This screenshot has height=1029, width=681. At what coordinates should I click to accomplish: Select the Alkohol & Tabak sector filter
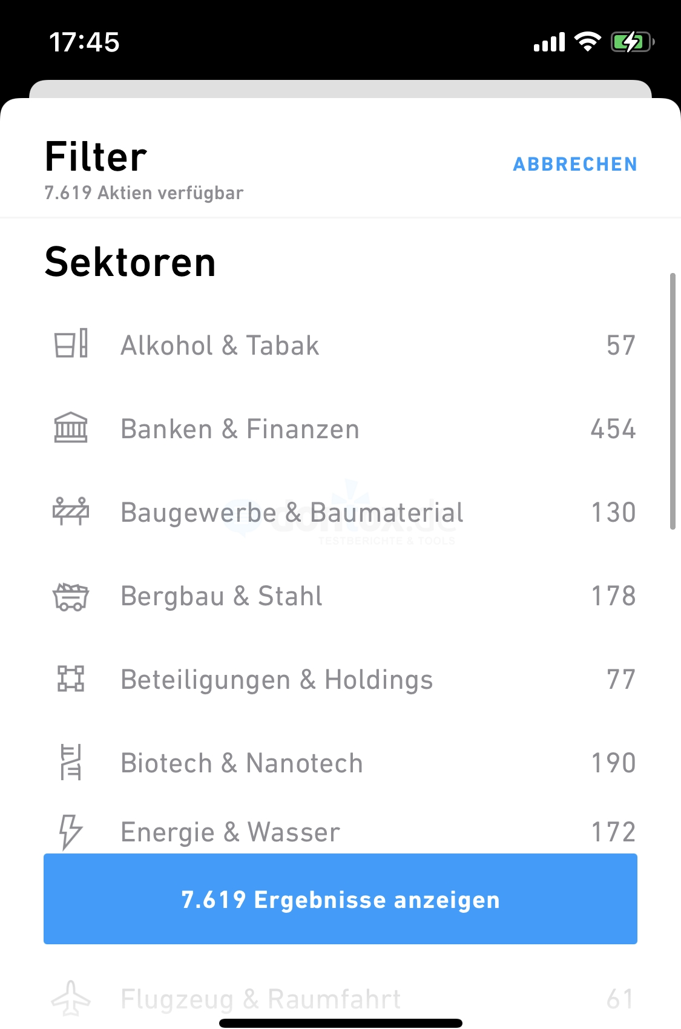[x=340, y=345]
